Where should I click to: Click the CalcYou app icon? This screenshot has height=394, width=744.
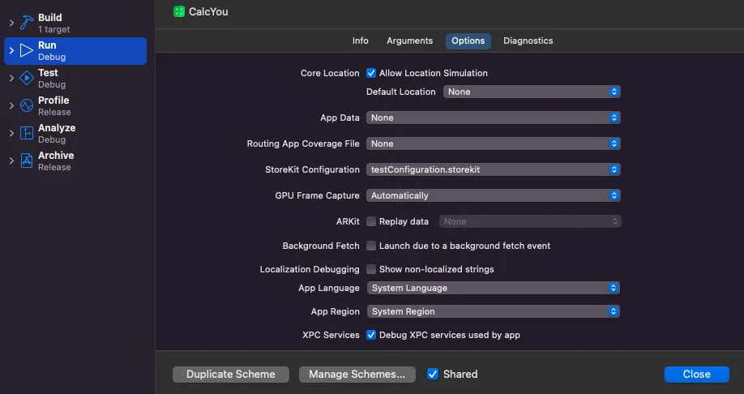[x=179, y=11]
